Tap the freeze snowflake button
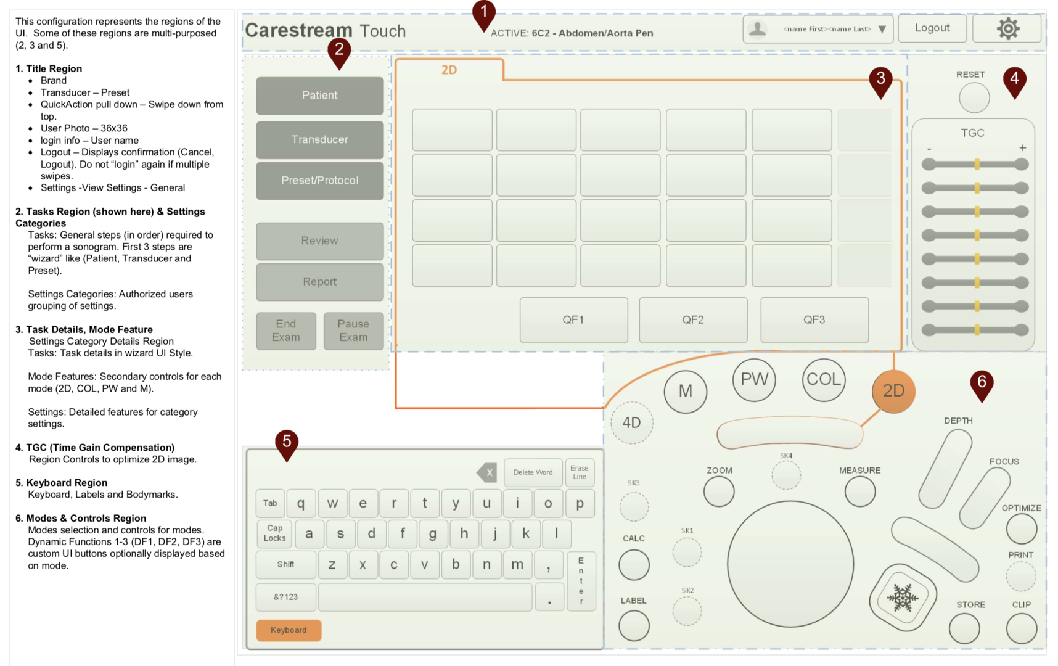Screen dimensions: 1058x666 [x=903, y=598]
